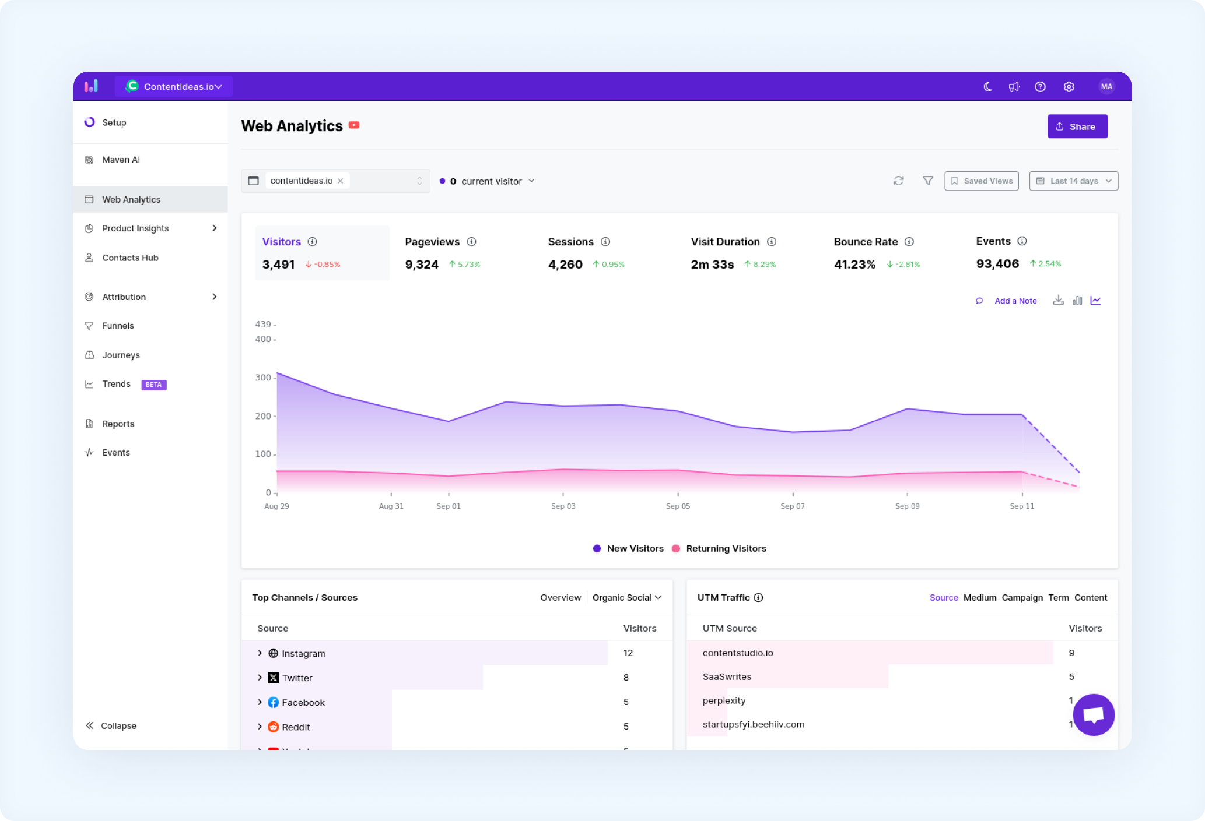The image size is (1205, 821).
Task: Refresh the analytics data
Action: (898, 181)
